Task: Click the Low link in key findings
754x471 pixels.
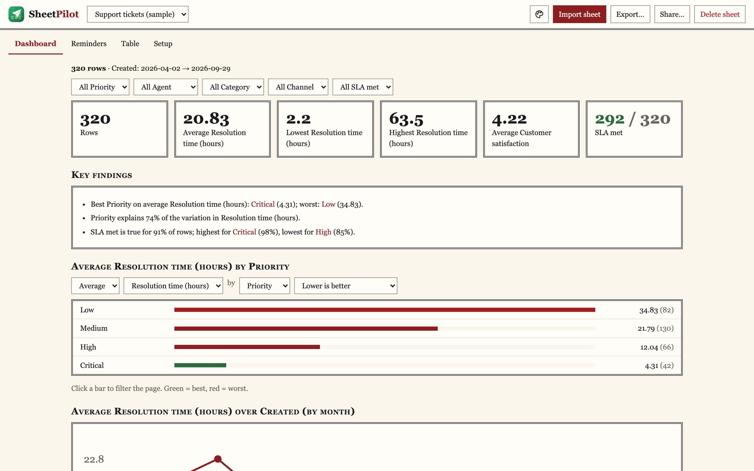Action: tap(328, 204)
